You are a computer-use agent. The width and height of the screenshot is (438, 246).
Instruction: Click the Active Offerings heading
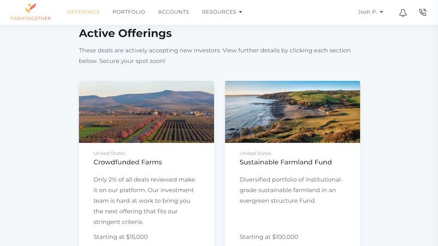pyautogui.click(x=125, y=33)
